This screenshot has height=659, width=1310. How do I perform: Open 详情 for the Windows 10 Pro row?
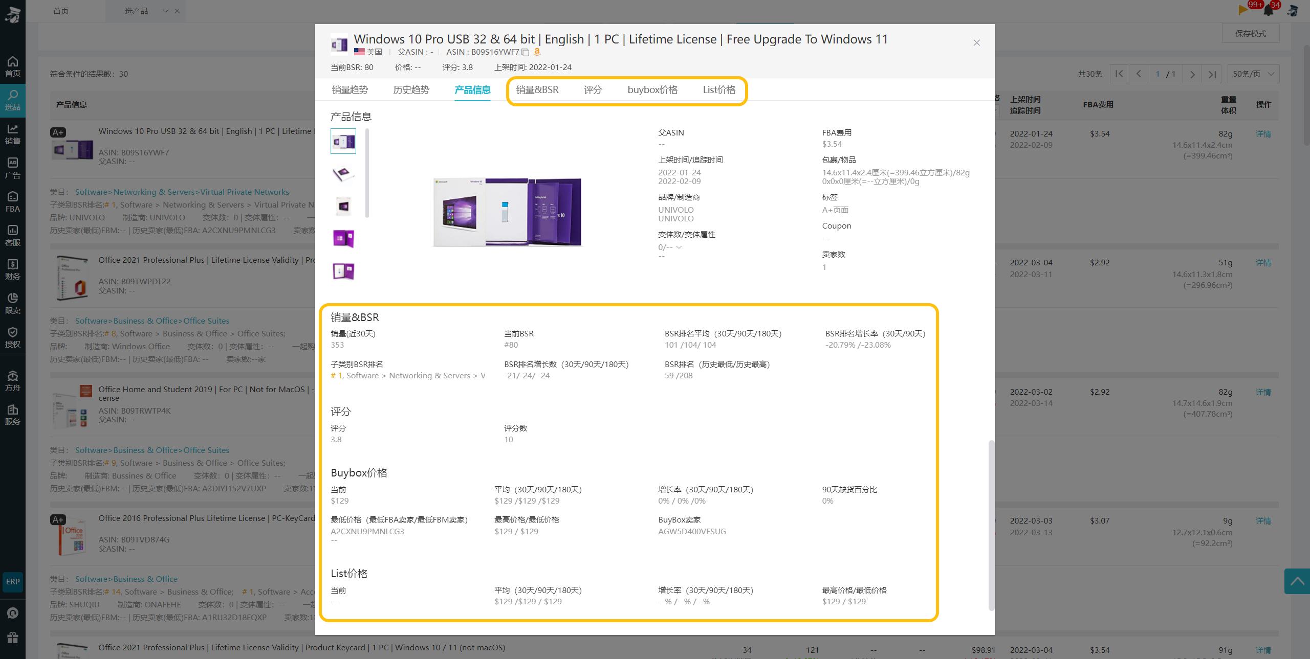tap(1263, 134)
